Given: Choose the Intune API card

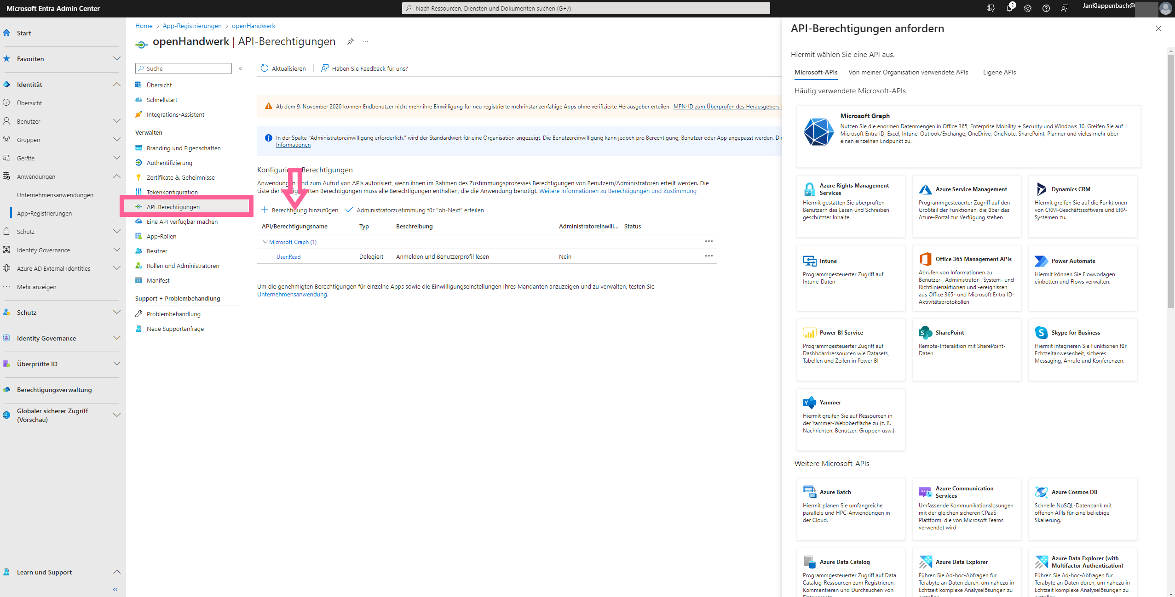Looking at the screenshot, I should pos(851,278).
